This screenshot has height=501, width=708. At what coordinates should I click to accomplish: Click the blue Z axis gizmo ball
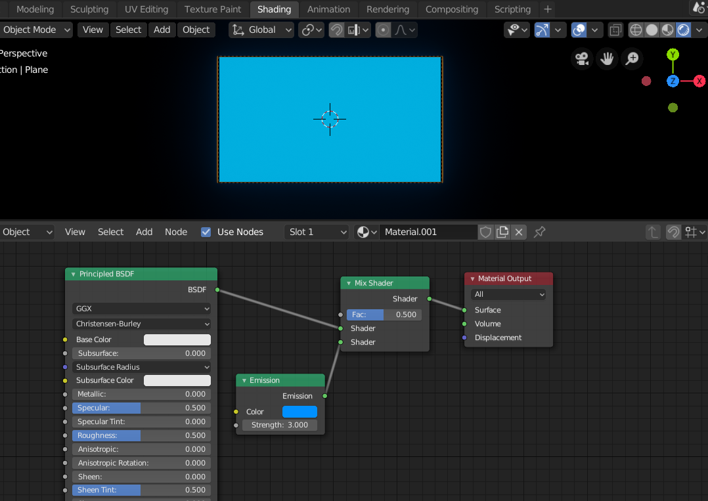[x=673, y=81]
